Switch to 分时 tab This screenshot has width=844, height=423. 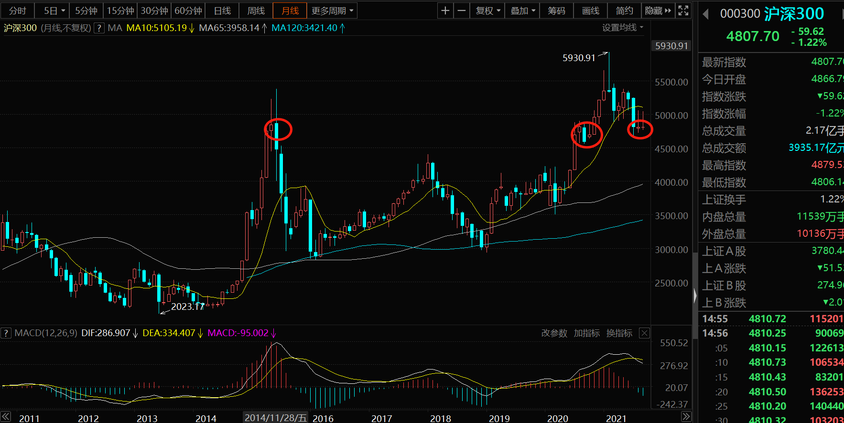tap(18, 11)
